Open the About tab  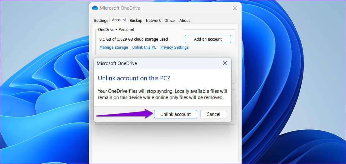(184, 21)
